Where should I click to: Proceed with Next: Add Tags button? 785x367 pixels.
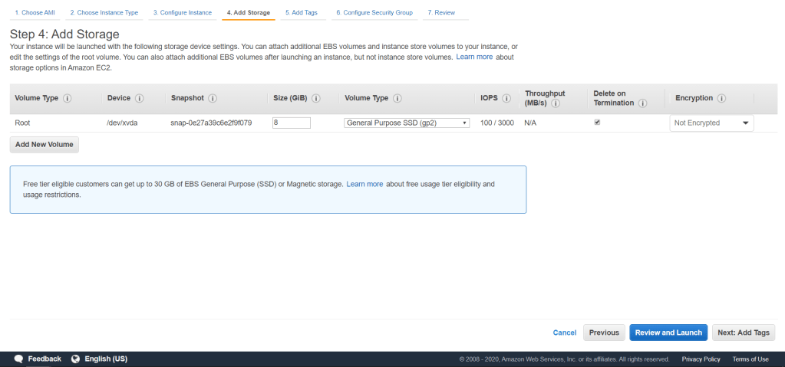pyautogui.click(x=744, y=333)
